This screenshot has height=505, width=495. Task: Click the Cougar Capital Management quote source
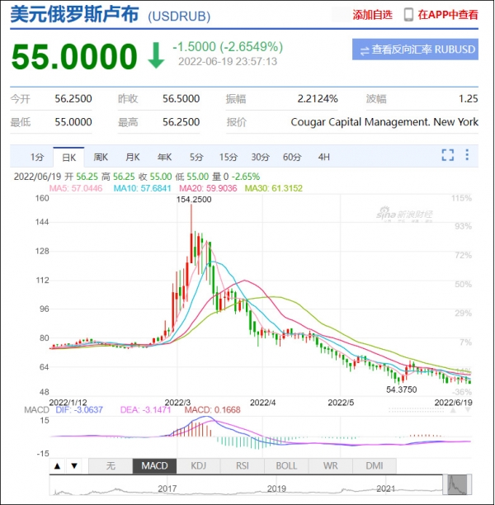[384, 122]
